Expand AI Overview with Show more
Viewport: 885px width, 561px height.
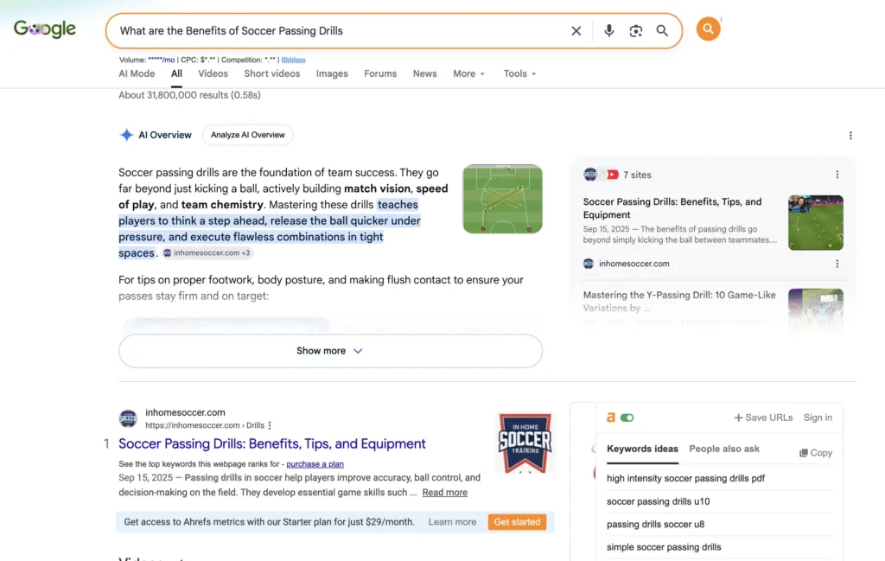[x=330, y=350]
